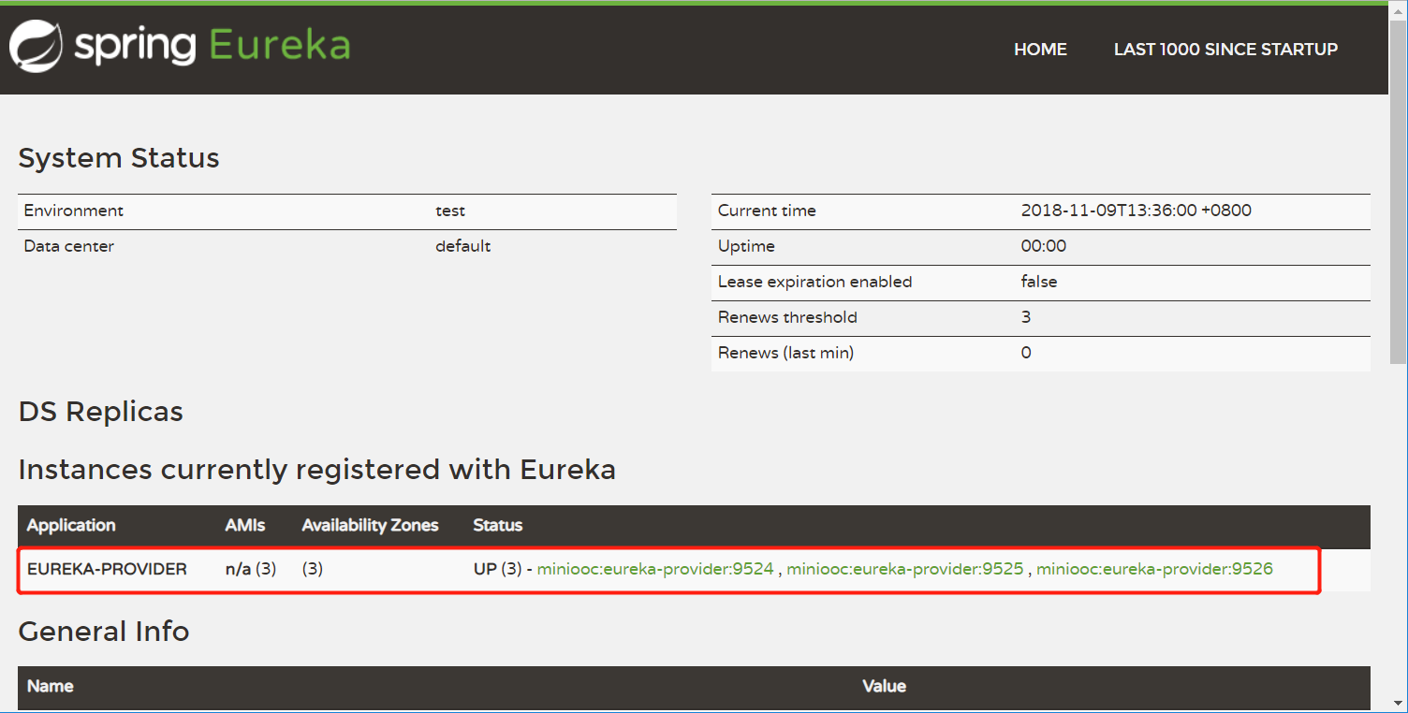The image size is (1408, 713).
Task: Click the System Status heading
Action: pyautogui.click(x=119, y=157)
